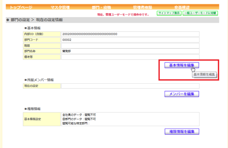The height and width of the screenshot is (148, 228).
Task: Click the red 管理ユーザーモード notice text
Action: [123, 15]
